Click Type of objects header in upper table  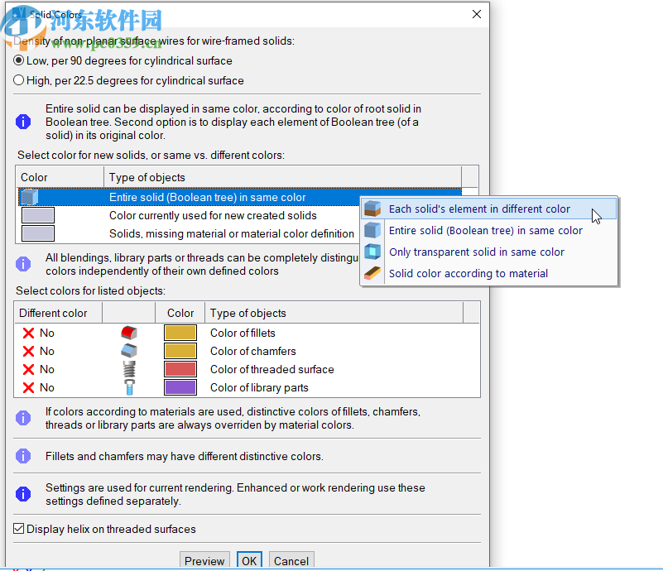[x=282, y=177]
